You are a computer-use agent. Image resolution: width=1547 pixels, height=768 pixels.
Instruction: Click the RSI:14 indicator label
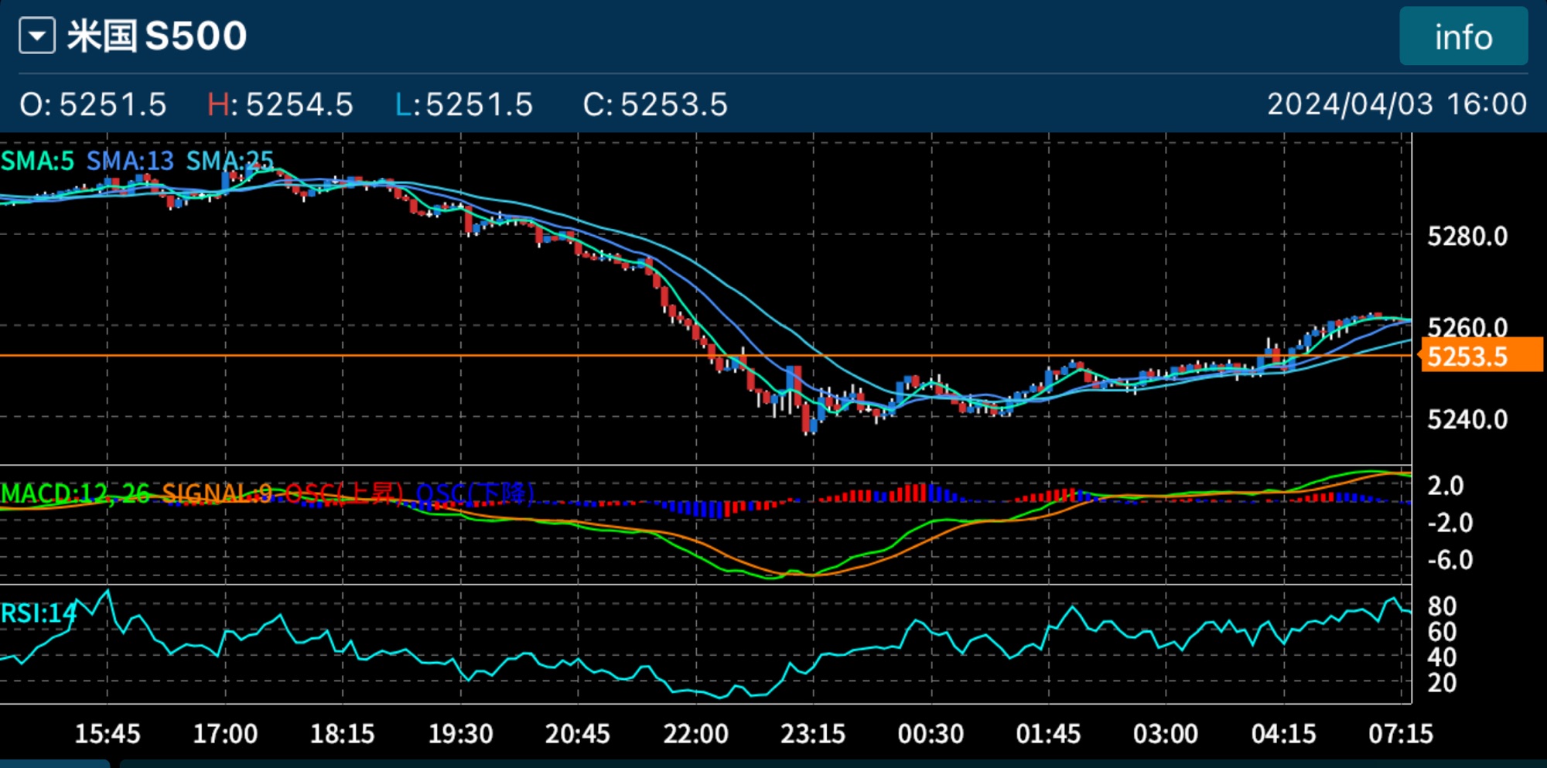pyautogui.click(x=39, y=613)
